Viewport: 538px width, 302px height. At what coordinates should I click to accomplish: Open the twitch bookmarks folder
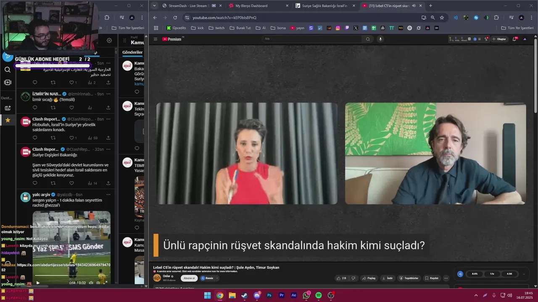coord(216,28)
